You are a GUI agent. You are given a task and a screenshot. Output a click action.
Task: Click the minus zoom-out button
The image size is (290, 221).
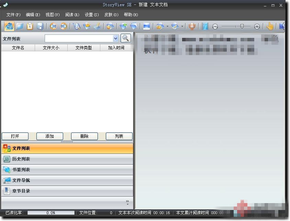[215, 27]
